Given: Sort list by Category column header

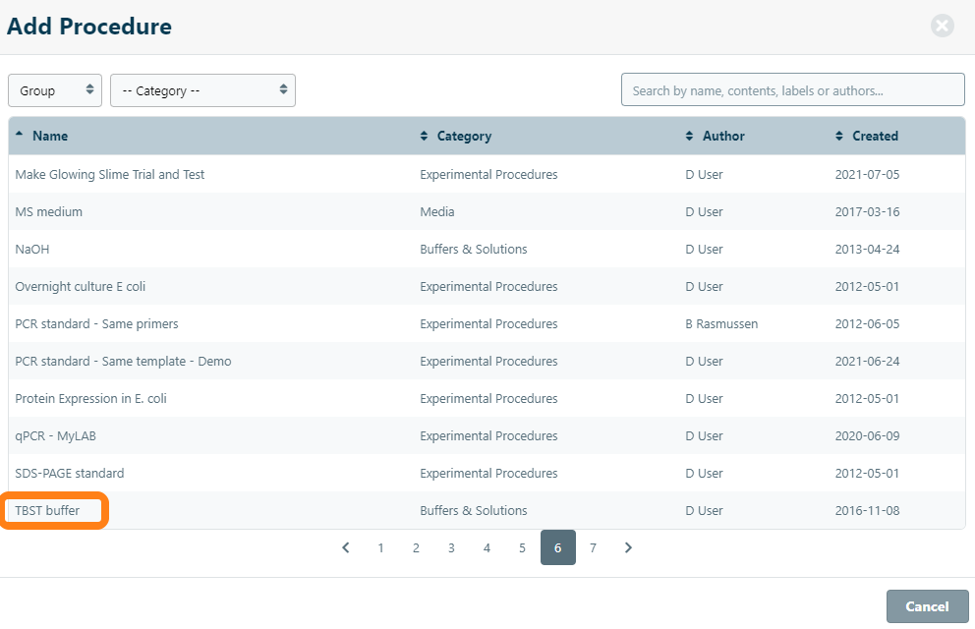Looking at the screenshot, I should 463,136.
